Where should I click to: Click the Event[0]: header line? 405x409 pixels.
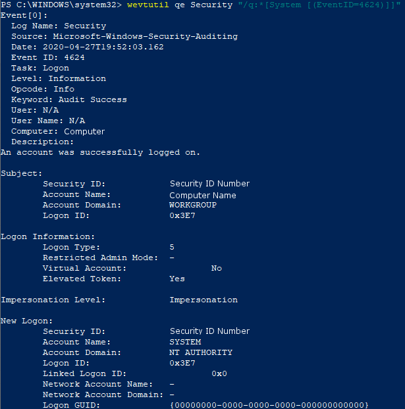24,16
